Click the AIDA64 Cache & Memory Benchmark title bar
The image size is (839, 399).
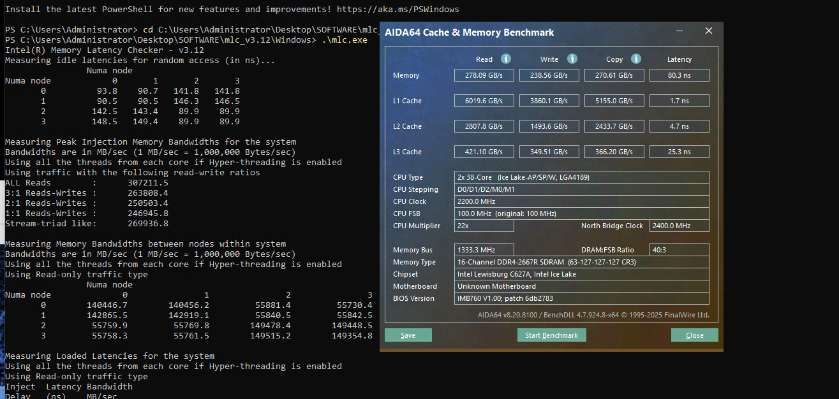click(523, 32)
